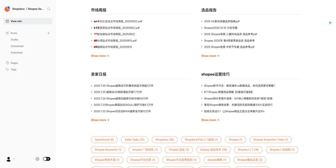336x168 pixels.
Task: Expand 卖家日报 with Show more
Action: pos(100,120)
